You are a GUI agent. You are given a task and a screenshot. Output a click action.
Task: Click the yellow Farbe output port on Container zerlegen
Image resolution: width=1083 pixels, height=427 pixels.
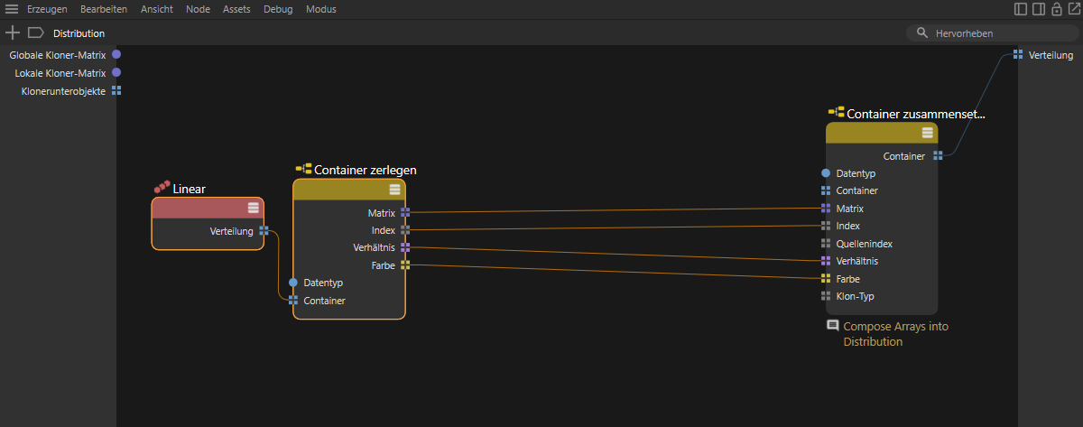[x=405, y=265]
